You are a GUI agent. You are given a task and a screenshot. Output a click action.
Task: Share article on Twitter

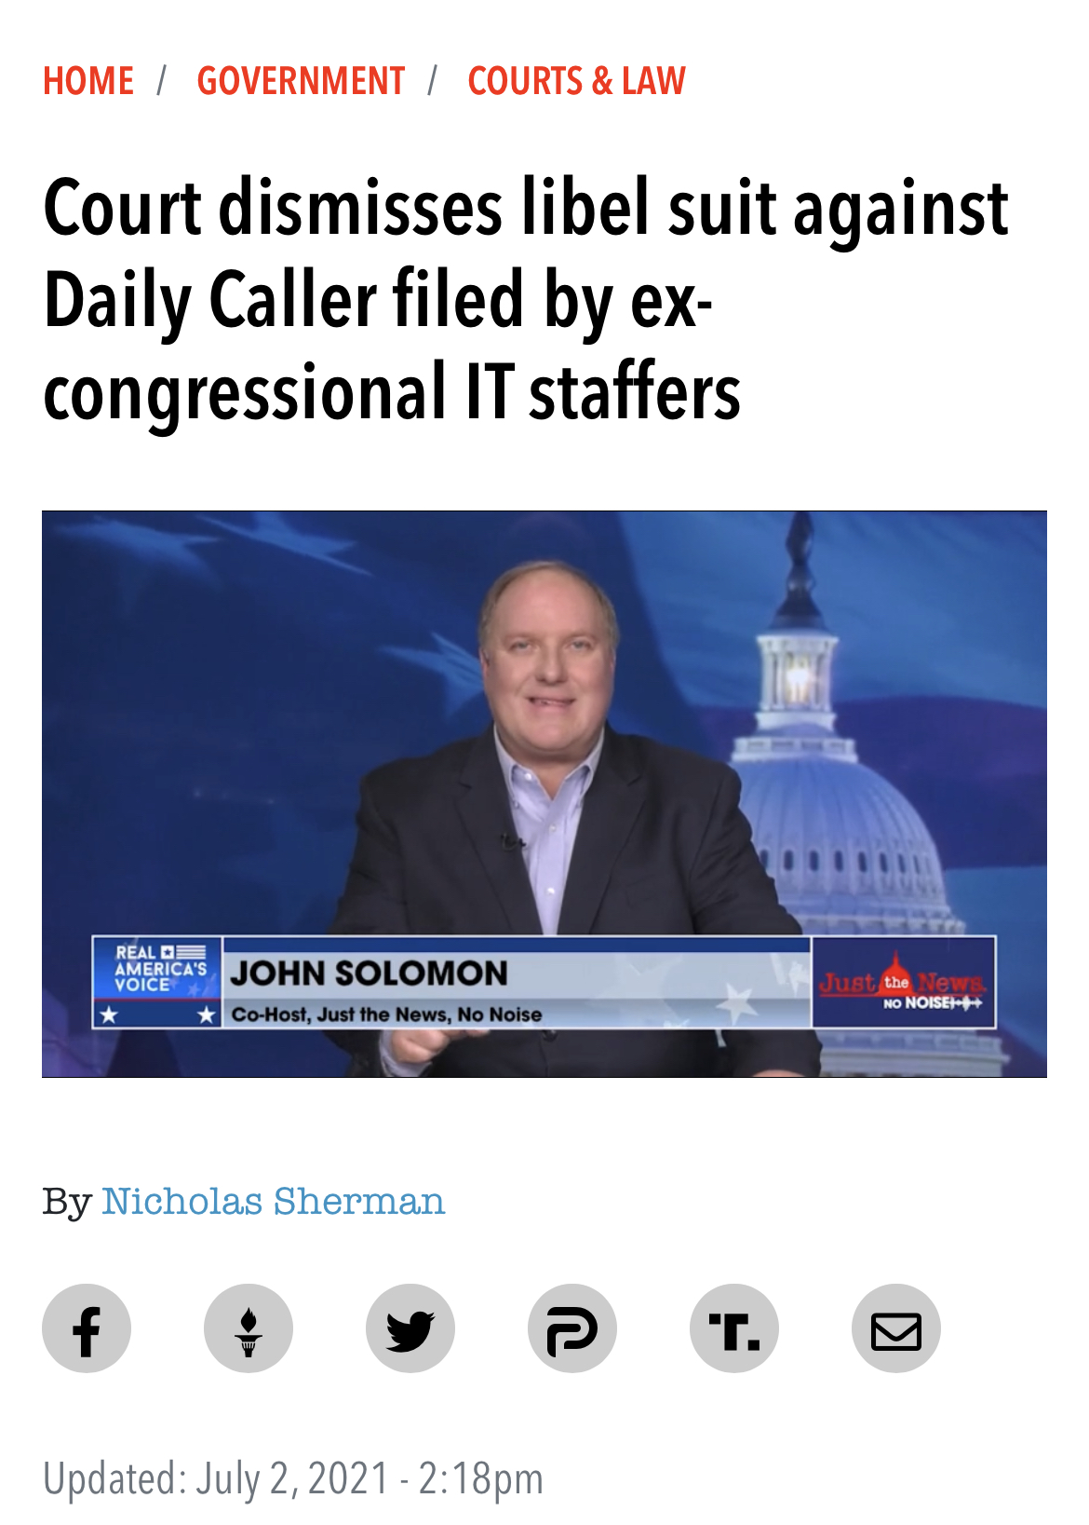tap(410, 1328)
